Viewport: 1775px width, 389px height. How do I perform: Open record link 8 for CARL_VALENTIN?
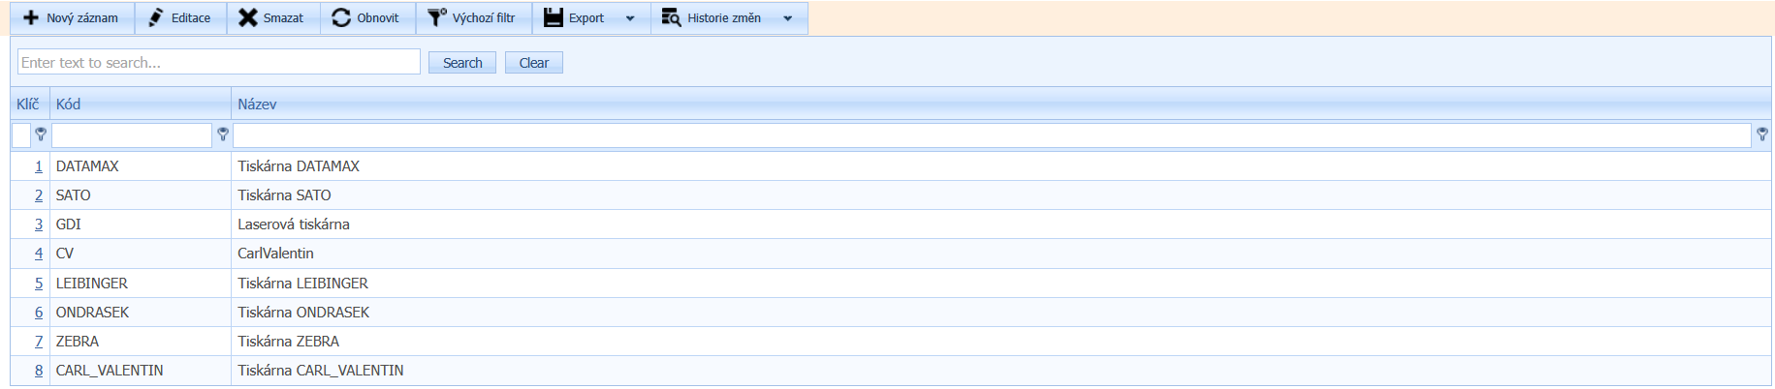[39, 371]
